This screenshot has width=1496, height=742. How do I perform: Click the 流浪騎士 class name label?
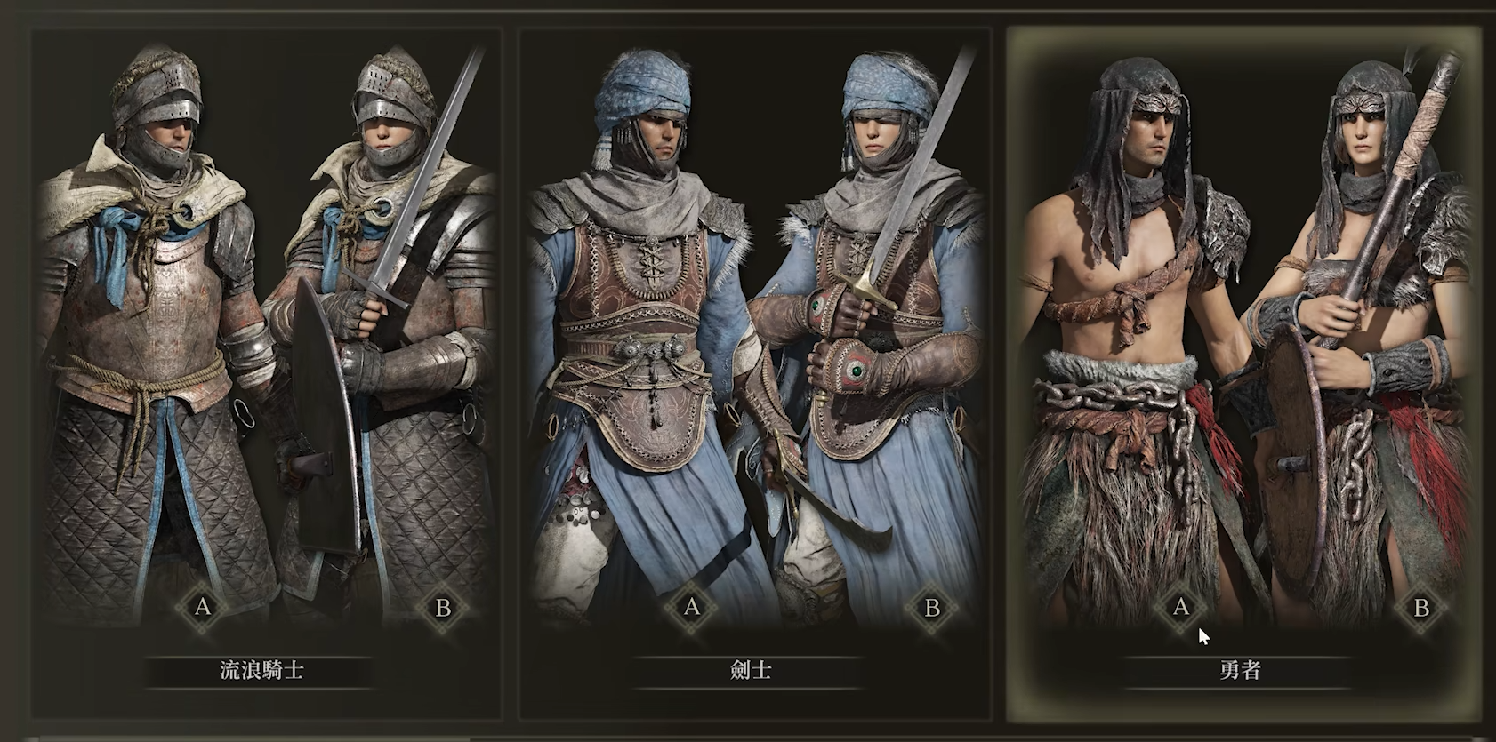[x=261, y=671]
